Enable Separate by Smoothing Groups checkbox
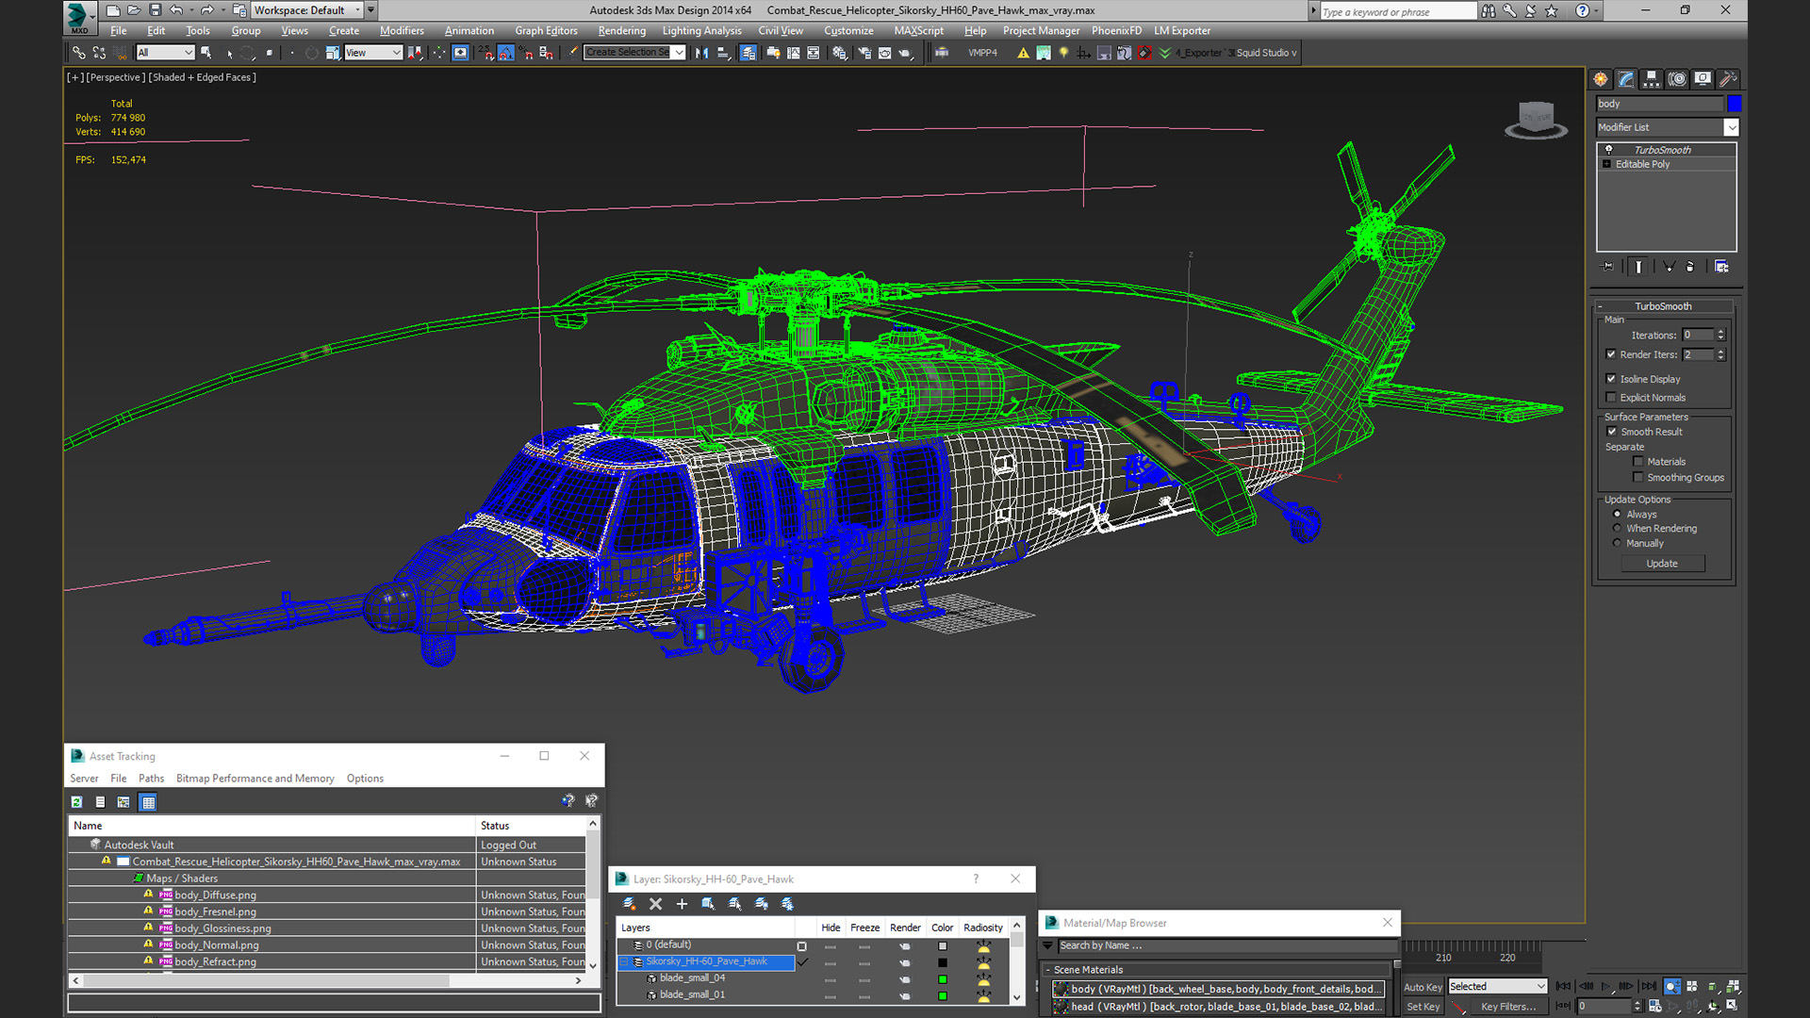 coord(1638,478)
